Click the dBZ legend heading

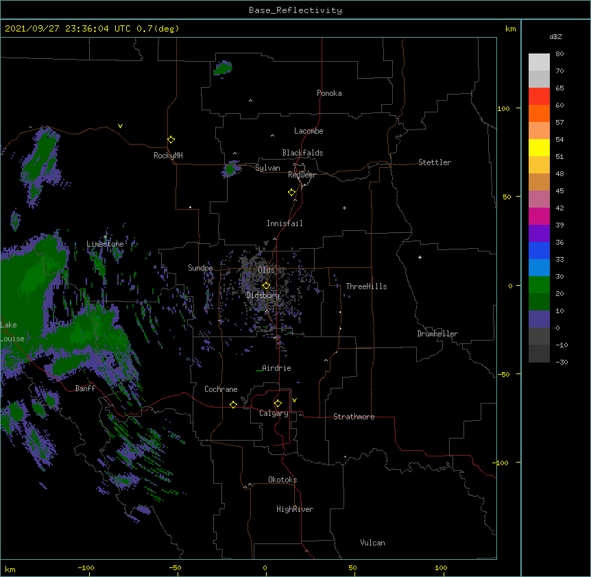click(555, 37)
